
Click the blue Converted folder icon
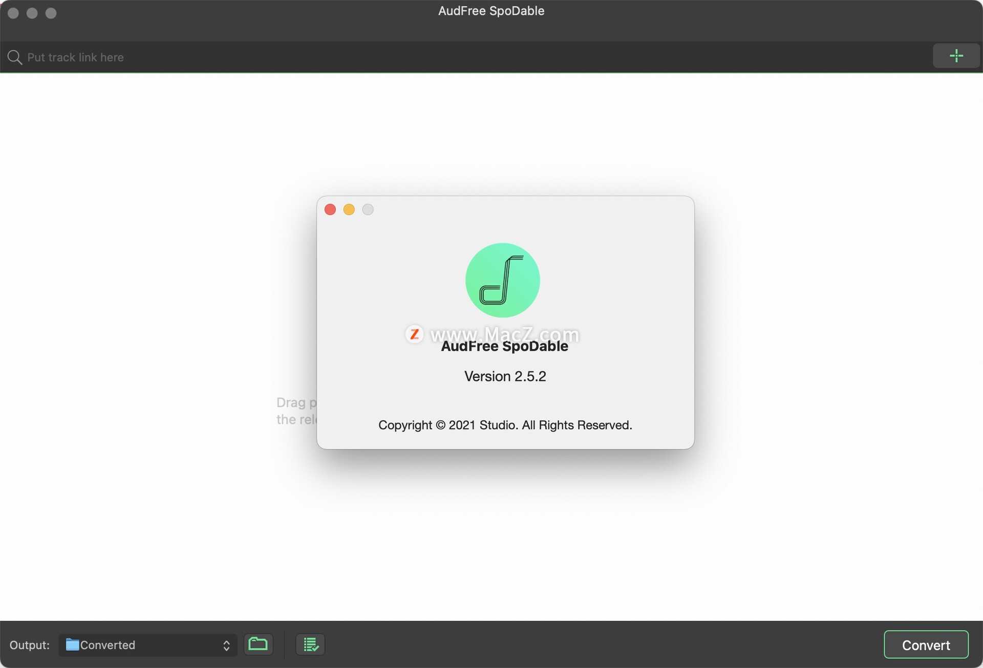click(72, 645)
